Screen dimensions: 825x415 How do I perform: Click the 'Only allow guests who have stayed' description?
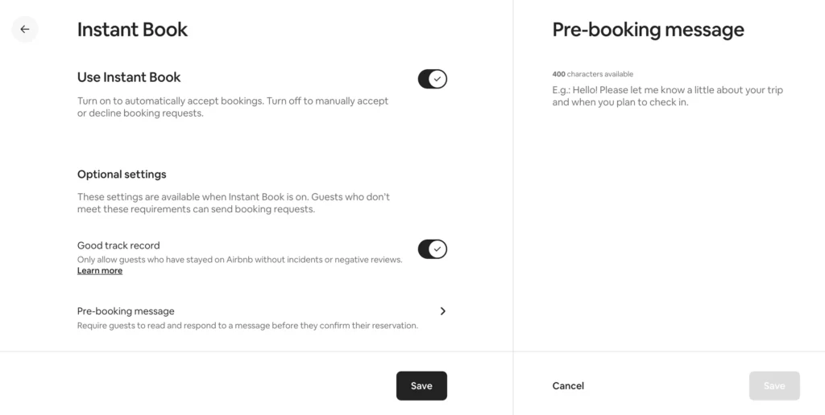tap(239, 259)
